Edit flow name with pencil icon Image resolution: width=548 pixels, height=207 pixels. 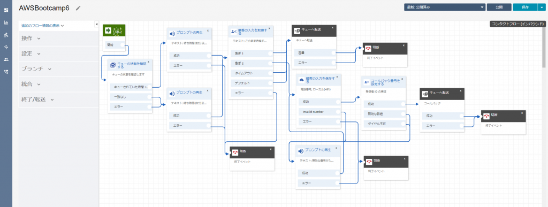(78, 7)
